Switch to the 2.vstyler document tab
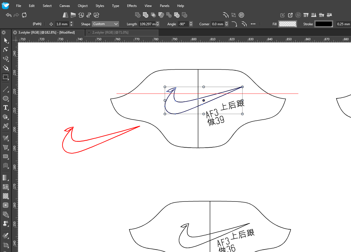This screenshot has height=252, width=351. click(110, 32)
